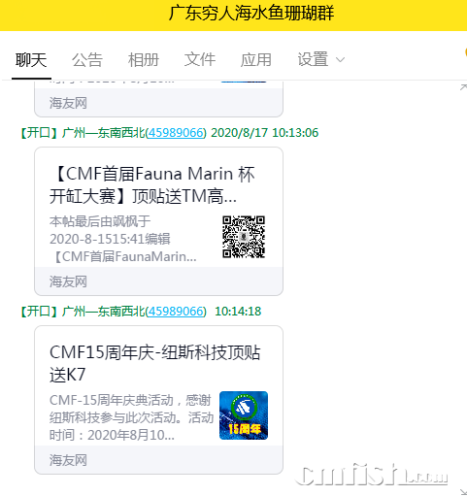Image resolution: width=467 pixels, height=496 pixels.
Task: Click the 15周年 blue thumbnail image
Action: coord(244,415)
